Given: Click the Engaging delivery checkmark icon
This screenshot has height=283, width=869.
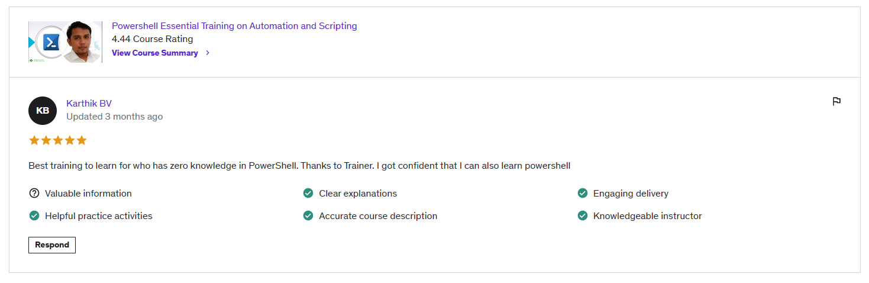Looking at the screenshot, I should coord(583,194).
